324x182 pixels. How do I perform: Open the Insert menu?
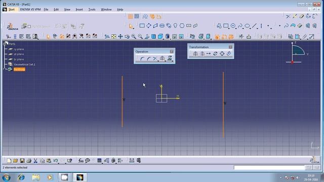tap(79, 10)
